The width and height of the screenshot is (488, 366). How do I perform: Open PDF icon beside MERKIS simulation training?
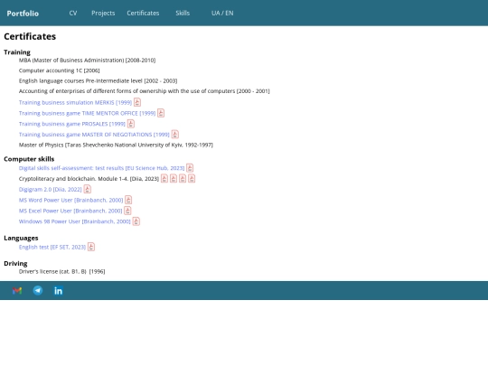pos(137,102)
